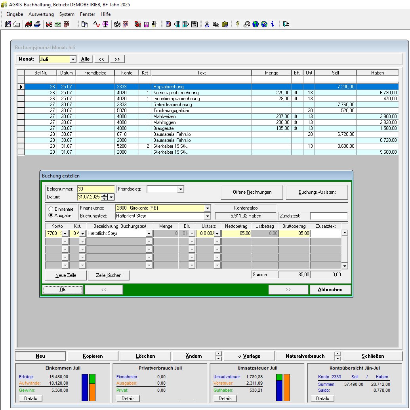Viewport: 410px width, 410px height.
Task: Select the Einnahme radio button
Action: 51,209
